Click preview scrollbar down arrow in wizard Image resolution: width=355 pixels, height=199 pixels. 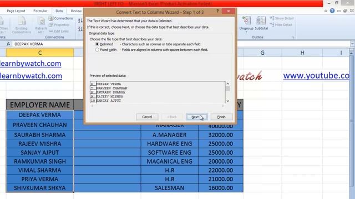point(228,101)
